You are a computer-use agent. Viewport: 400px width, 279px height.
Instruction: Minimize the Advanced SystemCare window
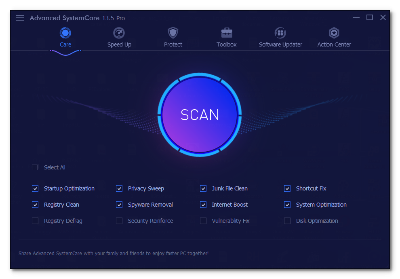click(x=356, y=18)
